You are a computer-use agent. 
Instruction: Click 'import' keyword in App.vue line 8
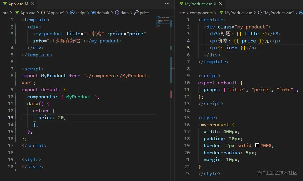coord(30,76)
